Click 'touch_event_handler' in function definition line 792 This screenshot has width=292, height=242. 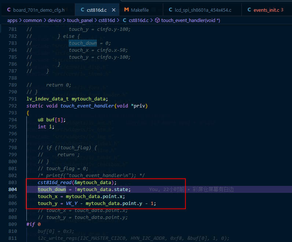[x=87, y=106]
